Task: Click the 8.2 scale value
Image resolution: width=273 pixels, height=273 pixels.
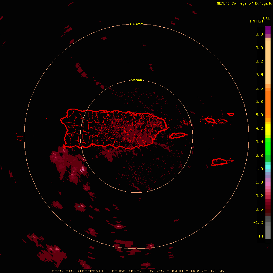Action: coord(259,61)
